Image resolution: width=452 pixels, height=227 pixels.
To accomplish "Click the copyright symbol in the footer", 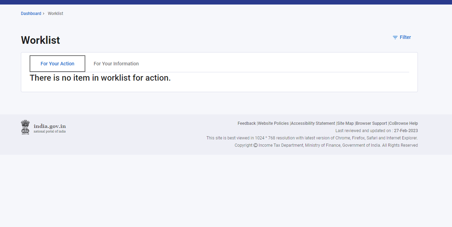I will pyautogui.click(x=256, y=145).
